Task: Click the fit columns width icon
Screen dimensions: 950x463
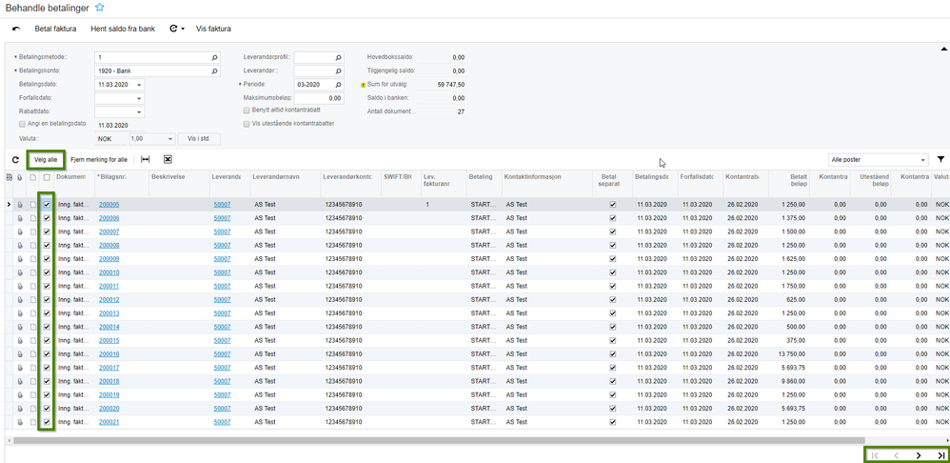Action: [x=145, y=160]
